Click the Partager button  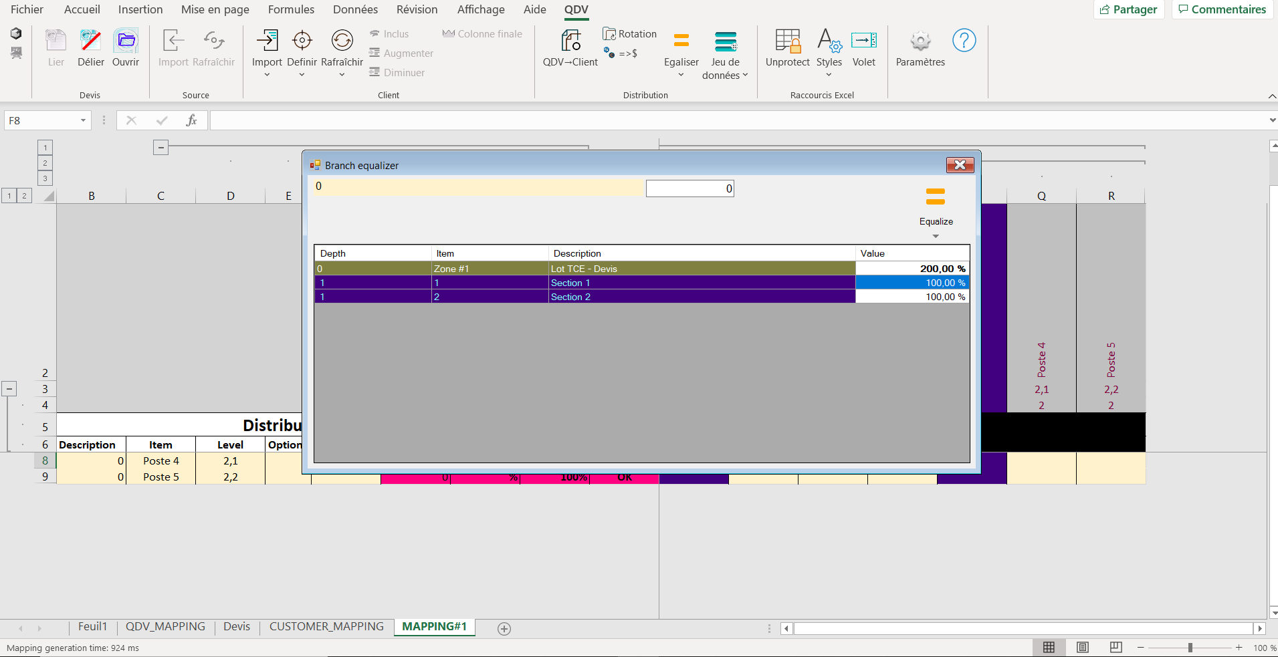(1129, 9)
